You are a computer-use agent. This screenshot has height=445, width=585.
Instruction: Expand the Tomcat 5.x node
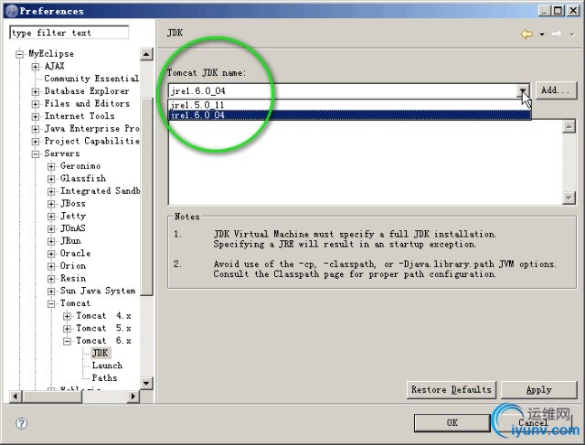[67, 329]
